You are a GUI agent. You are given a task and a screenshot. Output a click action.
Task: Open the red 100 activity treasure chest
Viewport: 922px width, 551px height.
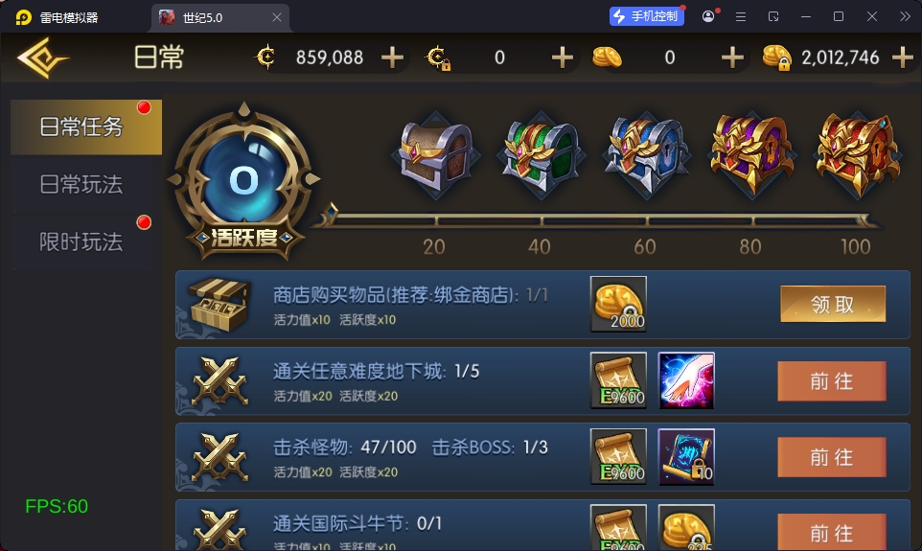858,155
